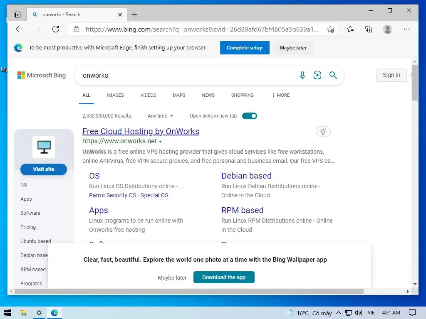Close the onworks - Search tab
Viewport: 426px width, 319px height.
pos(120,15)
